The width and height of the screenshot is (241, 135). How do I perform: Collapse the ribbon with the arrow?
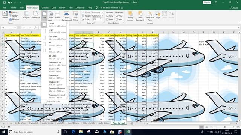(x=239, y=23)
